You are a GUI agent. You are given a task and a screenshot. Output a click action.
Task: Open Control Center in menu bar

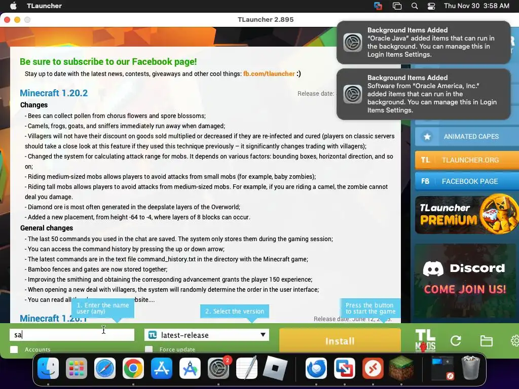click(431, 6)
